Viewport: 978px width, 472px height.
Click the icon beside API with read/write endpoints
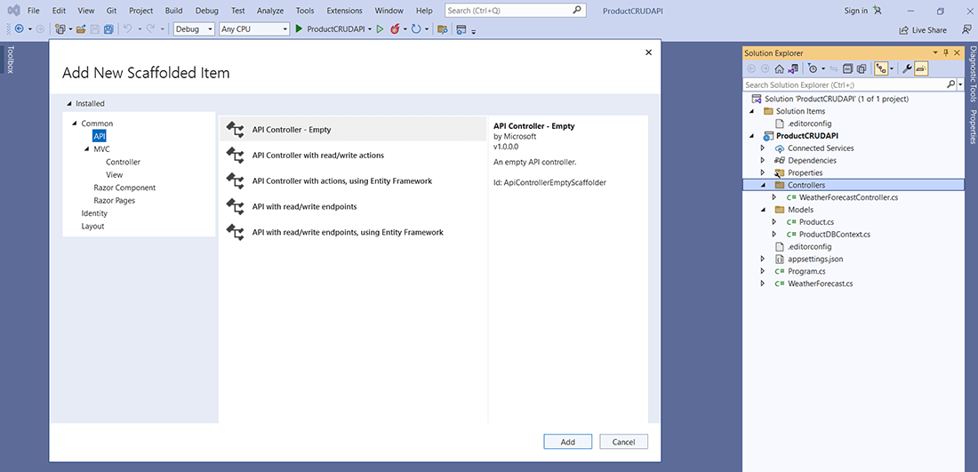(x=235, y=206)
